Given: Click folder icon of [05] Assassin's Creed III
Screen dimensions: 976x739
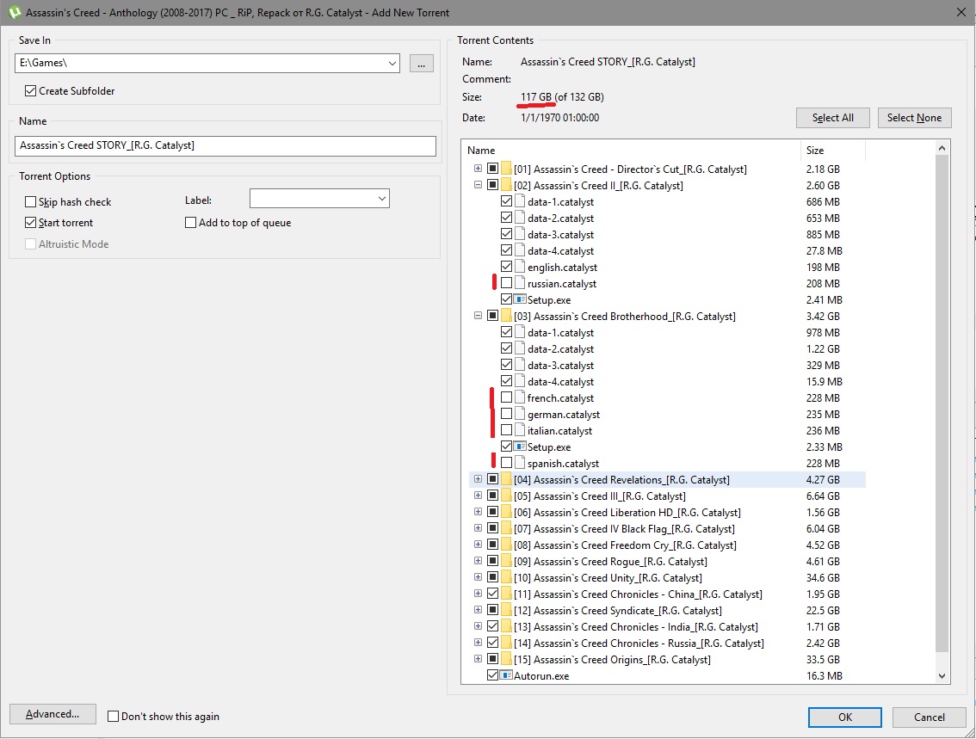Looking at the screenshot, I should click(x=506, y=496).
